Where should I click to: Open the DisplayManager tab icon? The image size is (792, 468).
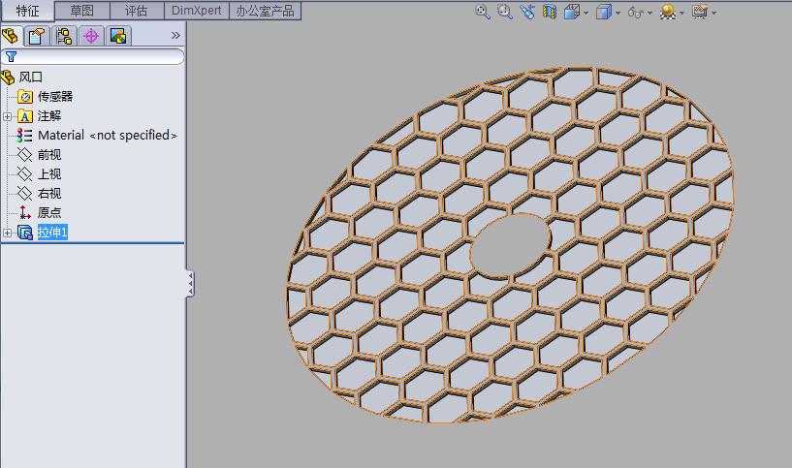pos(118,36)
